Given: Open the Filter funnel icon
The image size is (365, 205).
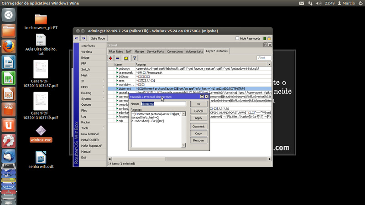Looking at the screenshot, I should pyautogui.click(x=135, y=58).
